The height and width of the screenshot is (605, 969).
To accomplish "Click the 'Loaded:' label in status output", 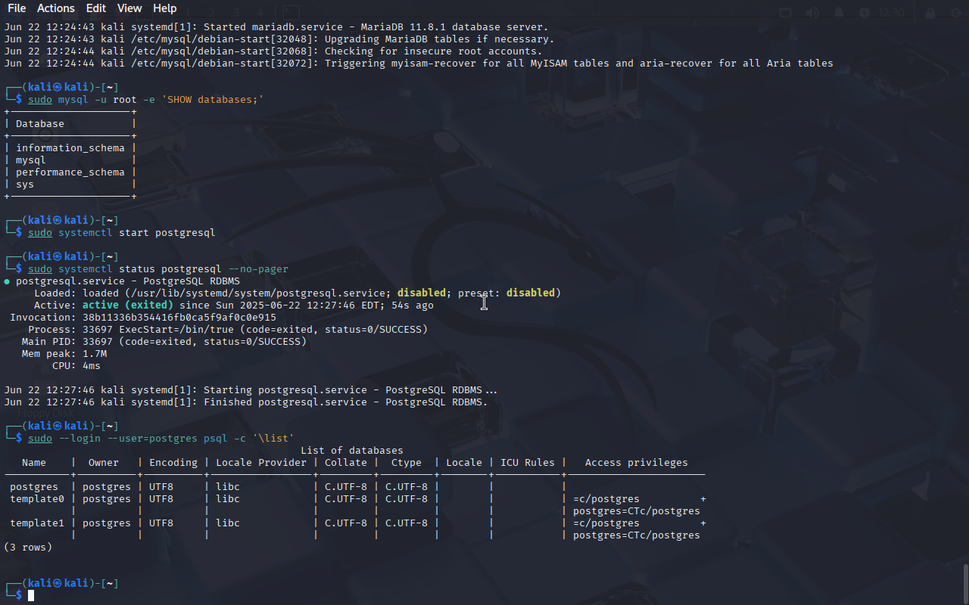I will [55, 293].
